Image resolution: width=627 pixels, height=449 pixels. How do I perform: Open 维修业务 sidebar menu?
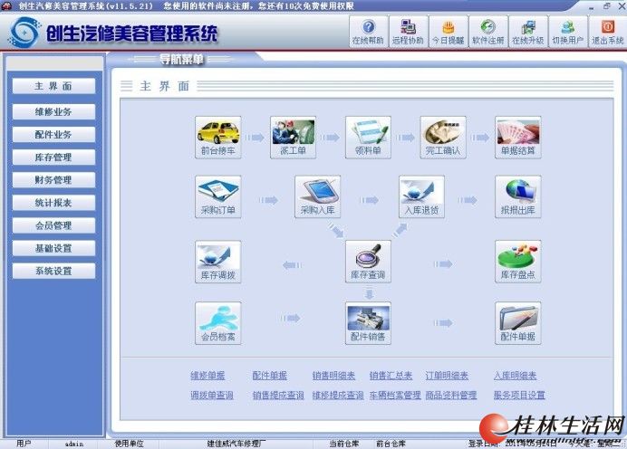(x=53, y=112)
